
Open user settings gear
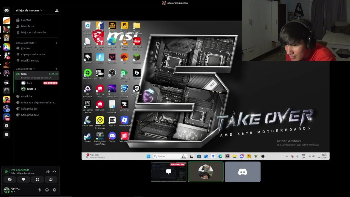point(54,190)
